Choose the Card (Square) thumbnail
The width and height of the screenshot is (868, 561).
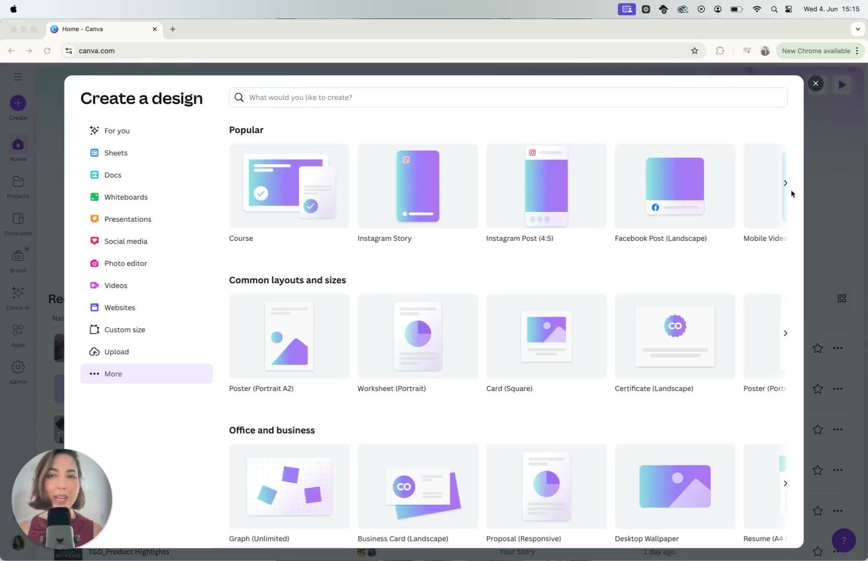click(x=546, y=336)
